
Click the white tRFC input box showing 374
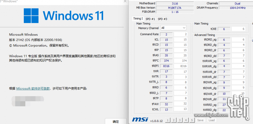tap(181, 61)
